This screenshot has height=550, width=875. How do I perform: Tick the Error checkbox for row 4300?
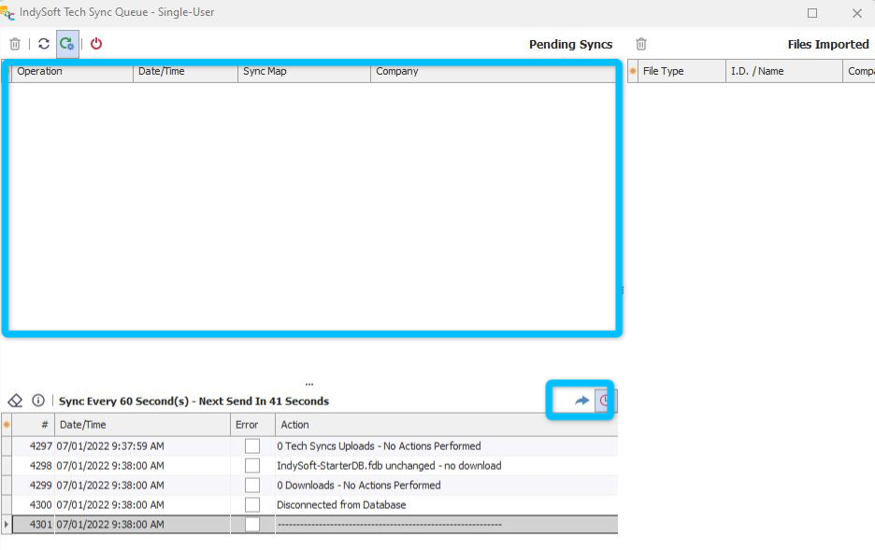click(x=252, y=505)
